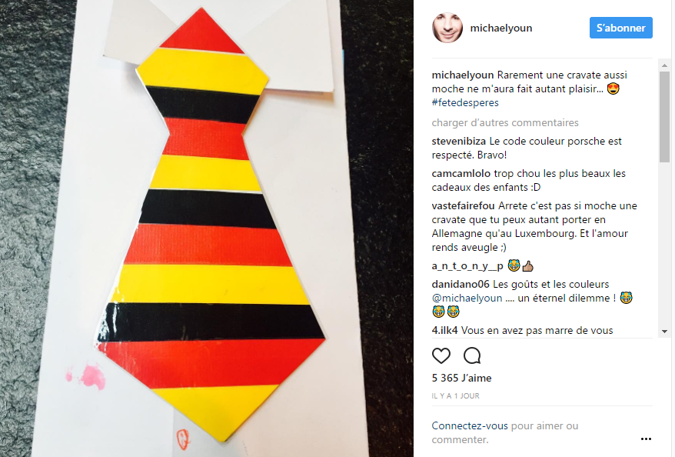Open a_n_t_o_n_y__p commenter profile
Screen dimensions: 675x457
tap(467, 266)
